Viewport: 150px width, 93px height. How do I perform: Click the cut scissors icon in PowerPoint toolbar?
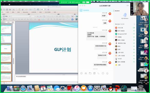click(14, 9)
